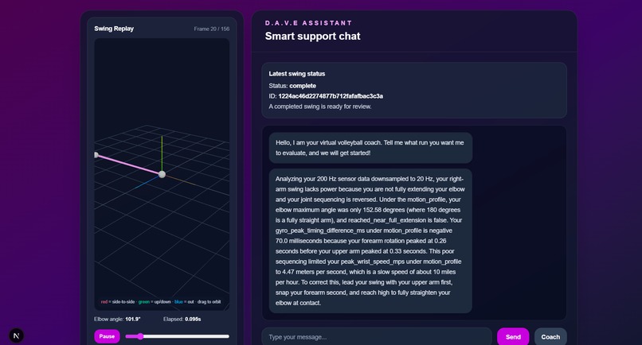This screenshot has height=345, width=642.
Task: Focus the 'Type your message...' input
Action: coord(377,337)
